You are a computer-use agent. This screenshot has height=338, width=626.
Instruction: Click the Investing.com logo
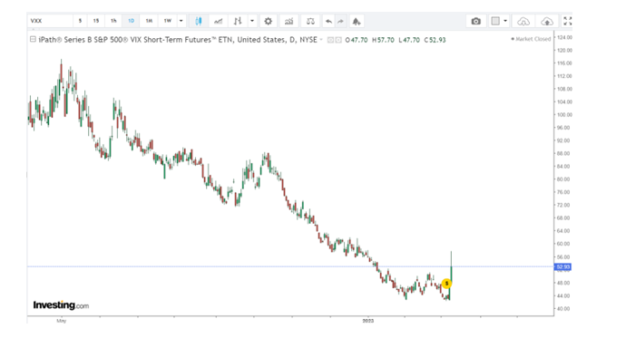pyautogui.click(x=61, y=305)
